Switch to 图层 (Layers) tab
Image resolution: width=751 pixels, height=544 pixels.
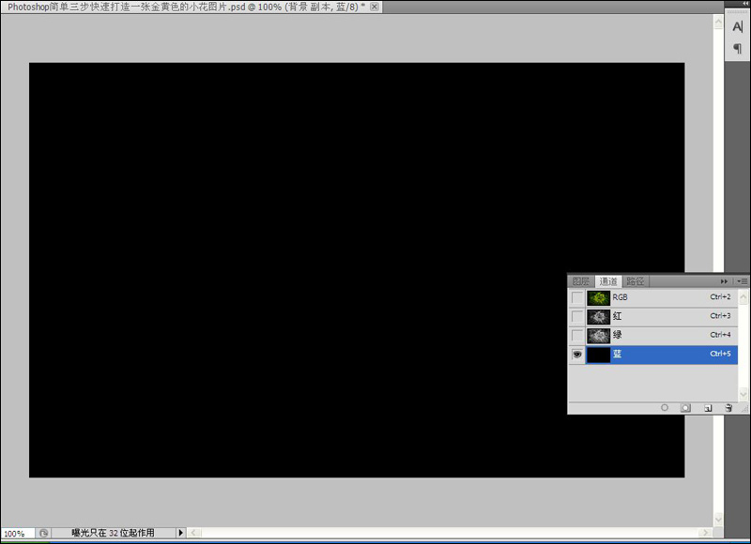[x=581, y=281]
